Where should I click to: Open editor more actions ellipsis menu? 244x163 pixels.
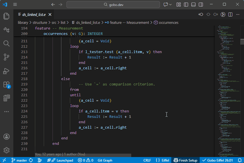238,14
